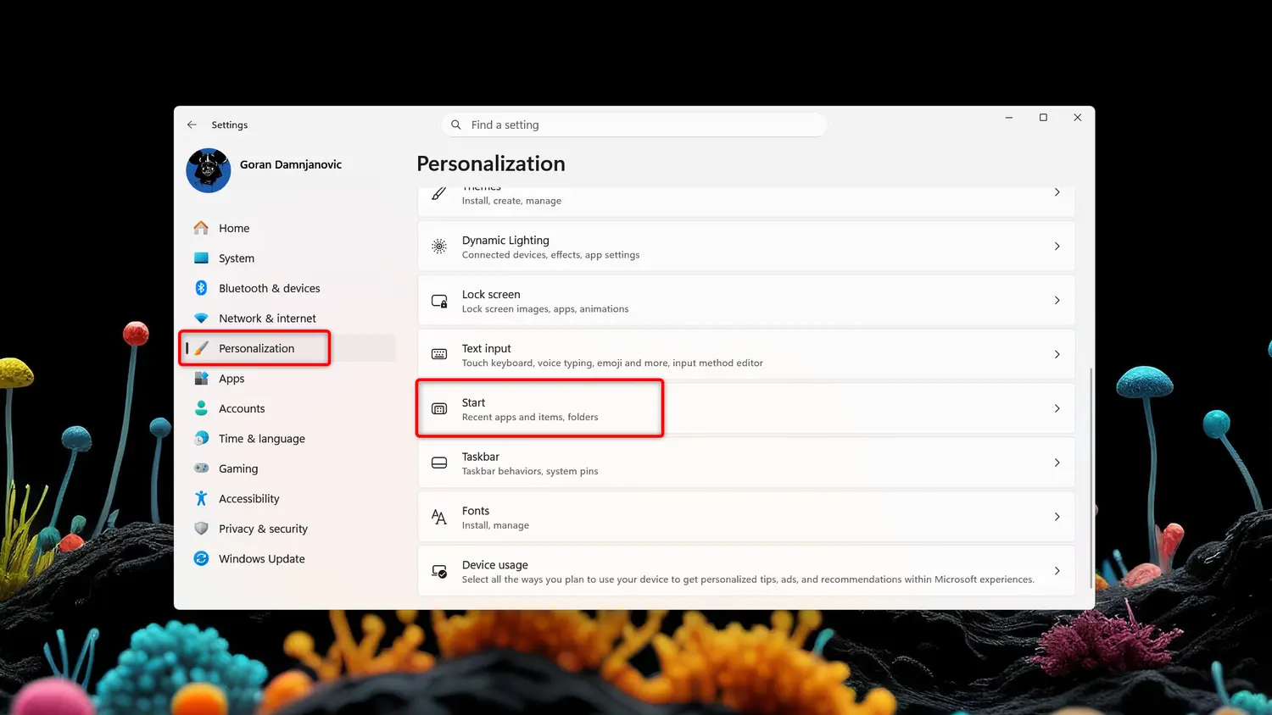Screen dimensions: 1272x715
Task: Select Personalization in sidebar
Action: 290,348
